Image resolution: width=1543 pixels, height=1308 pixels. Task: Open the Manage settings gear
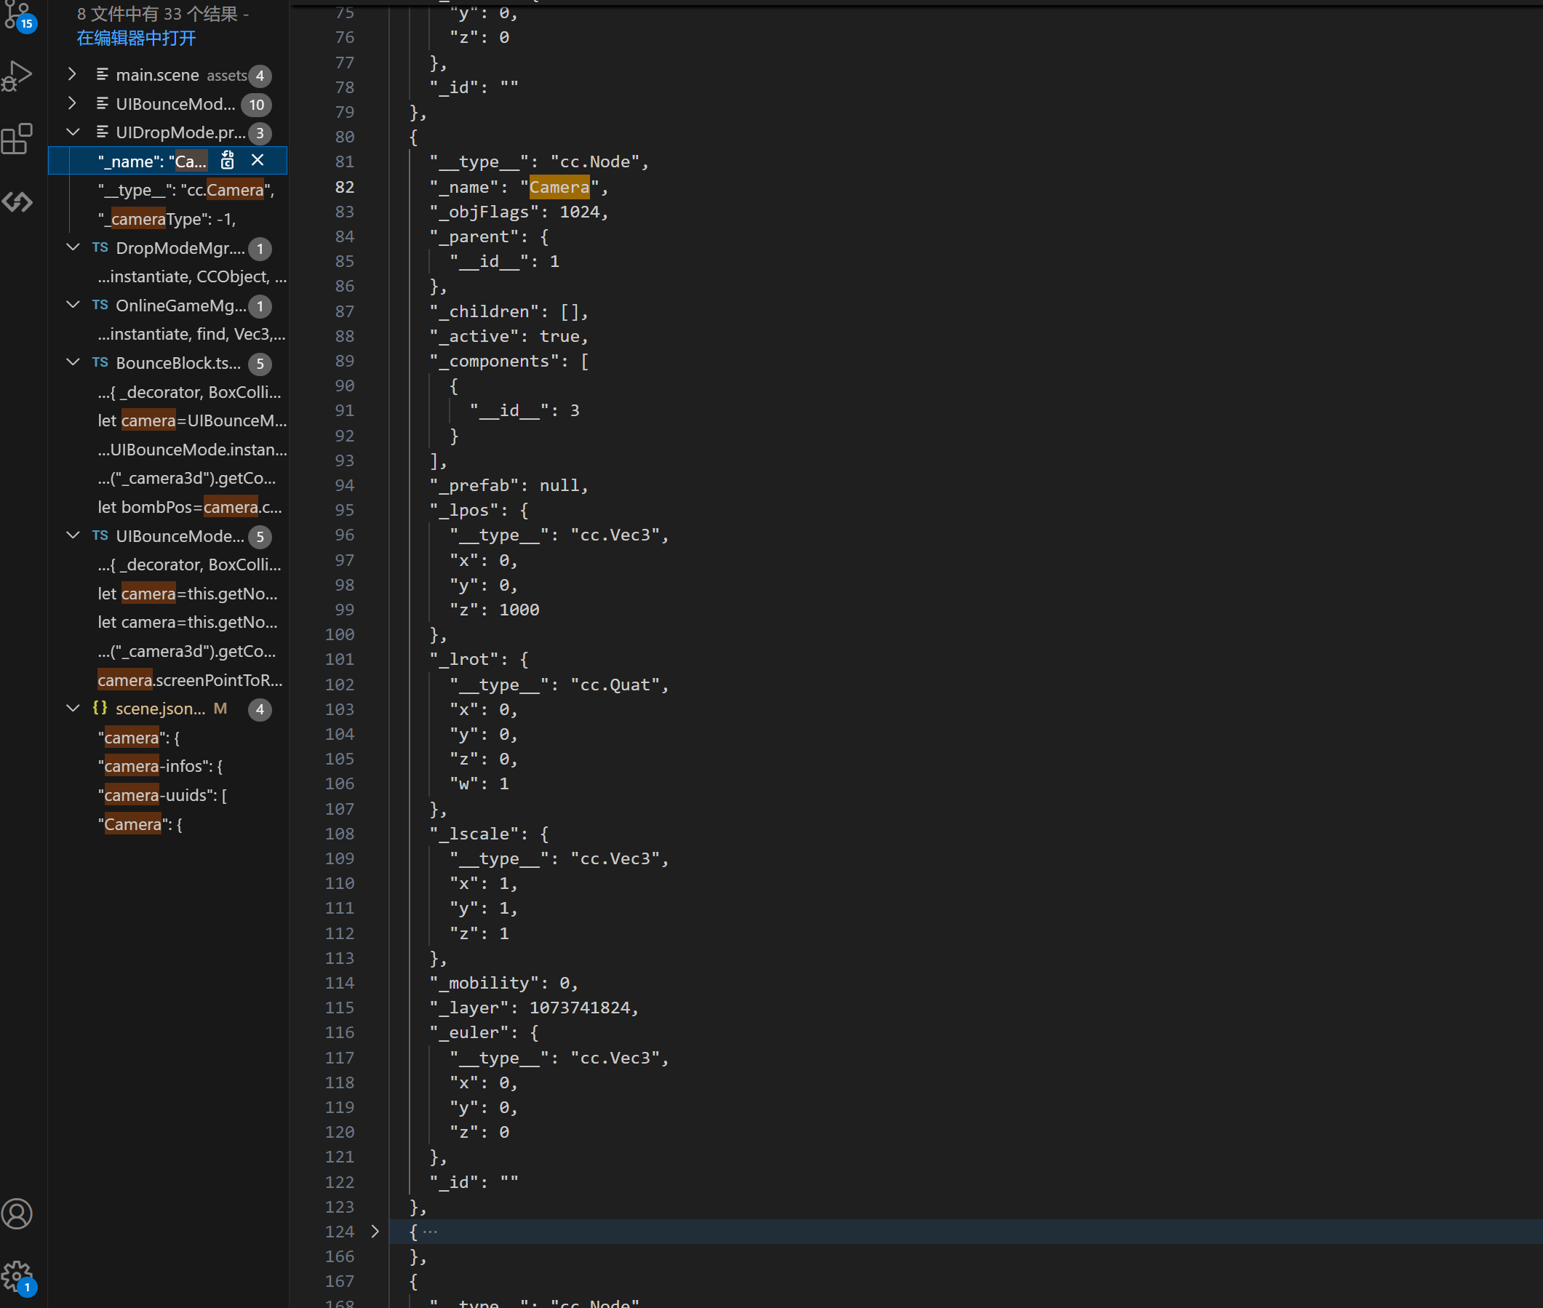[x=17, y=1276]
